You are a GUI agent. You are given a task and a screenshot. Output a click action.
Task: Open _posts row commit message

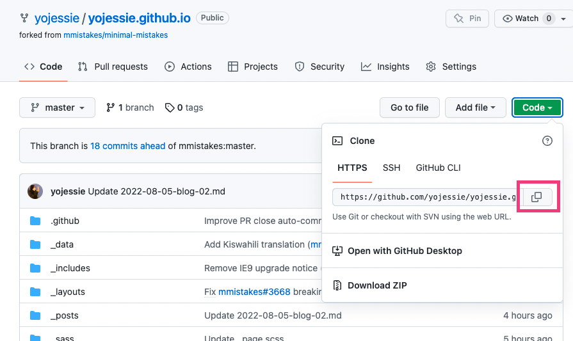tap(273, 315)
